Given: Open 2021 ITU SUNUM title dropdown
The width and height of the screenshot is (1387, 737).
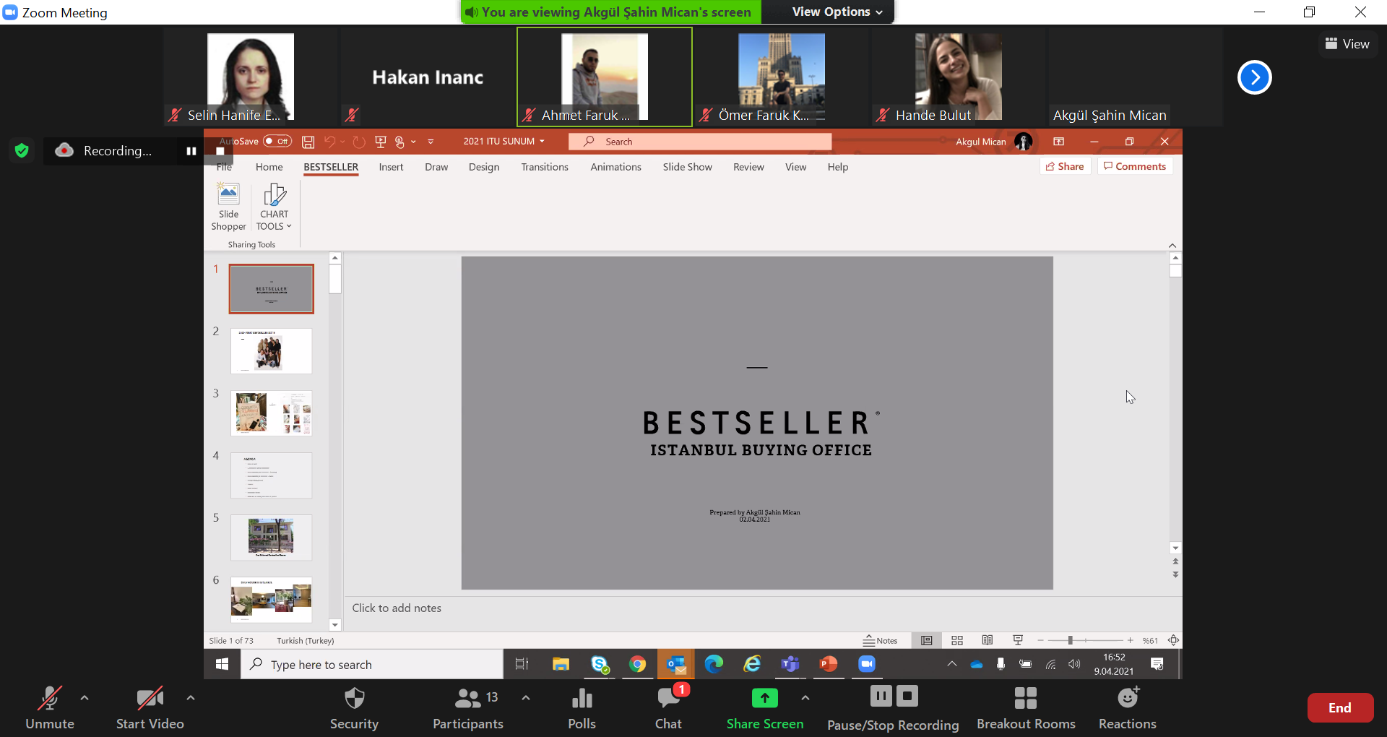Looking at the screenshot, I should (x=504, y=142).
